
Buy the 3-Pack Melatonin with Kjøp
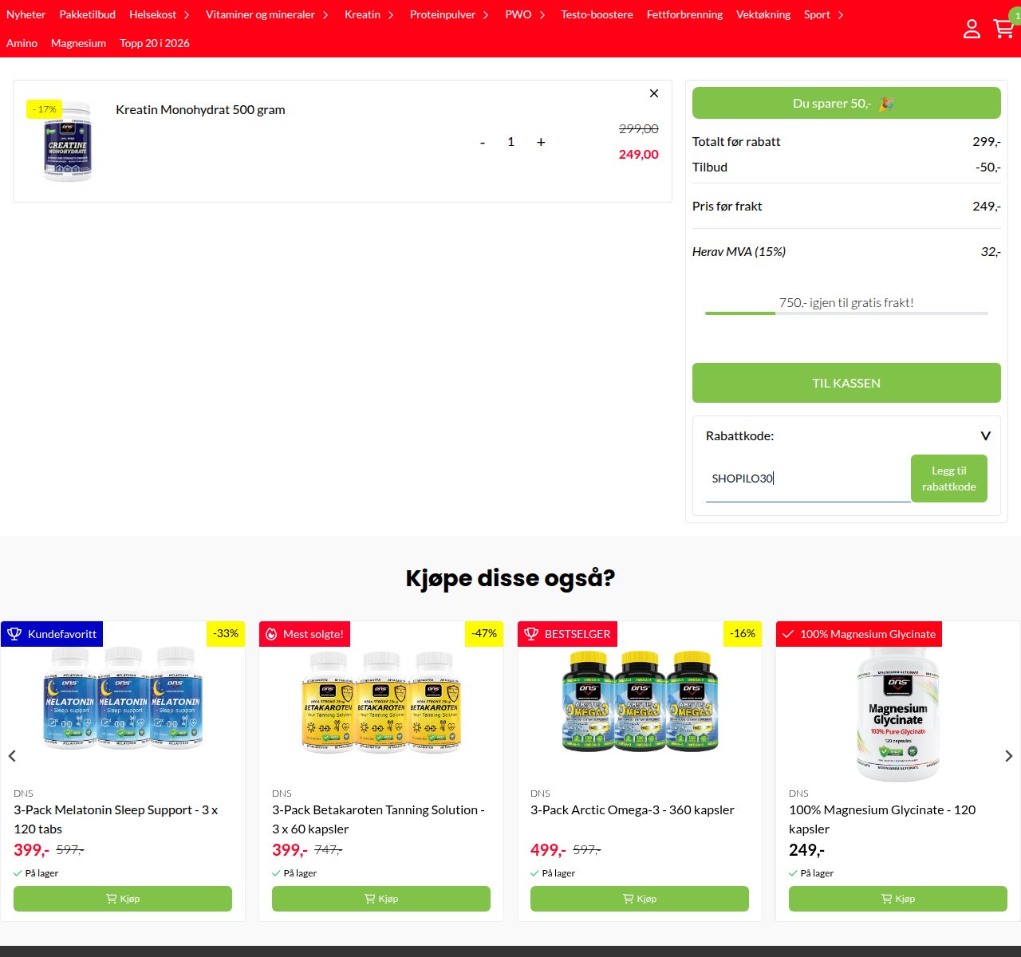click(x=123, y=899)
